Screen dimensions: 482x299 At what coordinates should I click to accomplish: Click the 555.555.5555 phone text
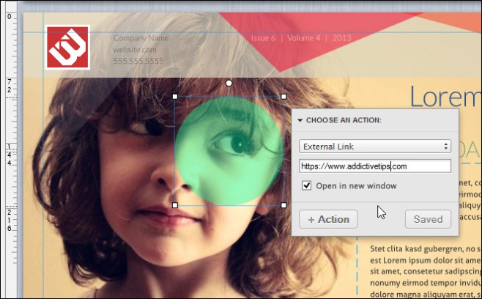pyautogui.click(x=138, y=61)
